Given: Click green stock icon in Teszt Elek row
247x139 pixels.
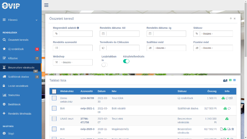Looking at the screenshot, I should click(x=223, y=98).
